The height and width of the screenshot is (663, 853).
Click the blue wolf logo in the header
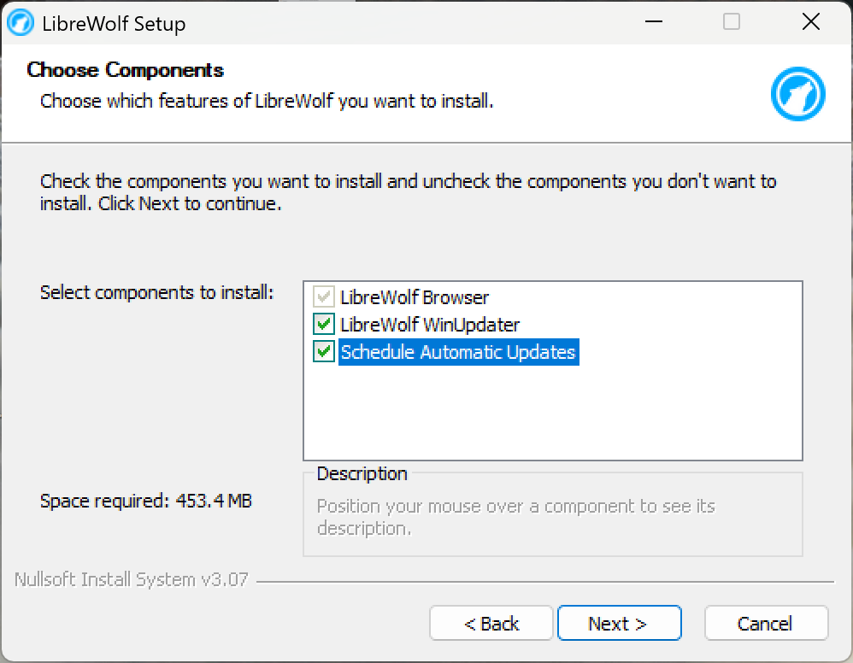(797, 95)
